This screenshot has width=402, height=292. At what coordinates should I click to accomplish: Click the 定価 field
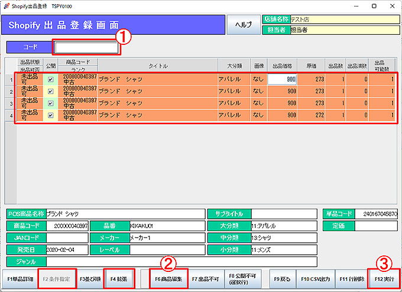pos(376,226)
